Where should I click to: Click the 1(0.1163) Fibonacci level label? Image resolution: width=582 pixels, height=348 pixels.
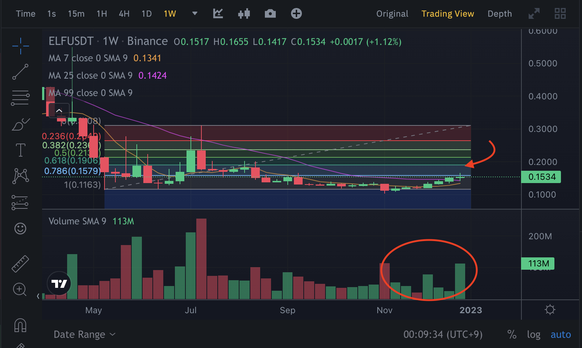click(82, 185)
